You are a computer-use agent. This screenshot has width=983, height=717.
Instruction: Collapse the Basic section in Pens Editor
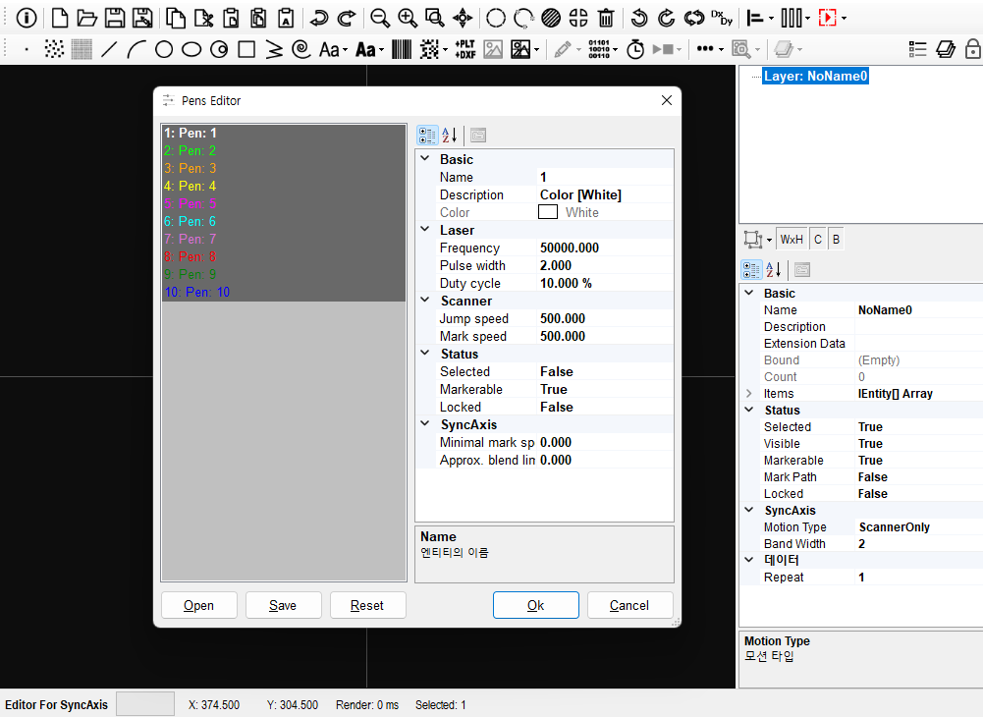point(425,159)
